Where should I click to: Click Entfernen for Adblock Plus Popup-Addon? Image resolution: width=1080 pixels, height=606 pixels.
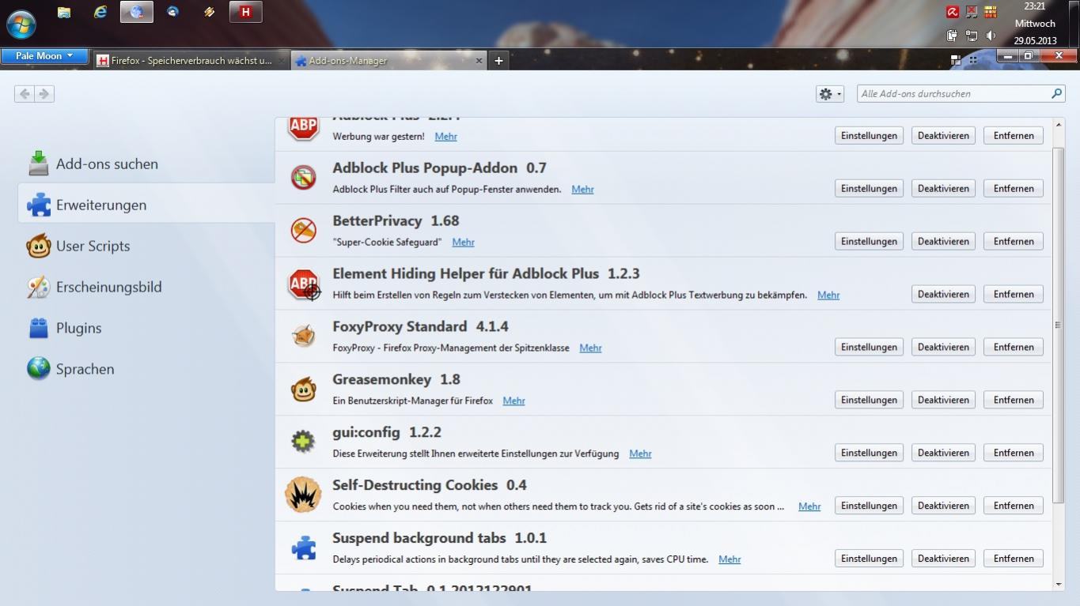[x=1014, y=188]
